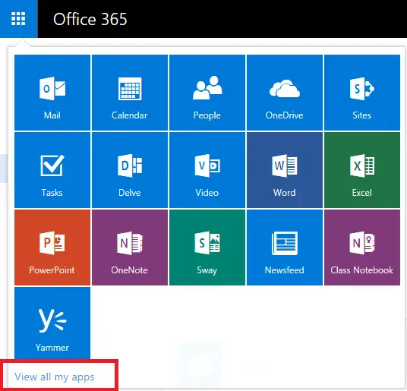Open the Delve app tile

(x=130, y=170)
